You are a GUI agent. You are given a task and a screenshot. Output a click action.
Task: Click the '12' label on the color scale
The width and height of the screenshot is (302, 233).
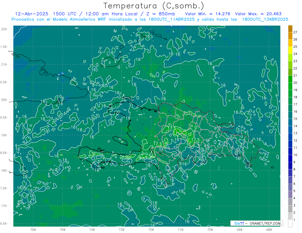point(295,140)
